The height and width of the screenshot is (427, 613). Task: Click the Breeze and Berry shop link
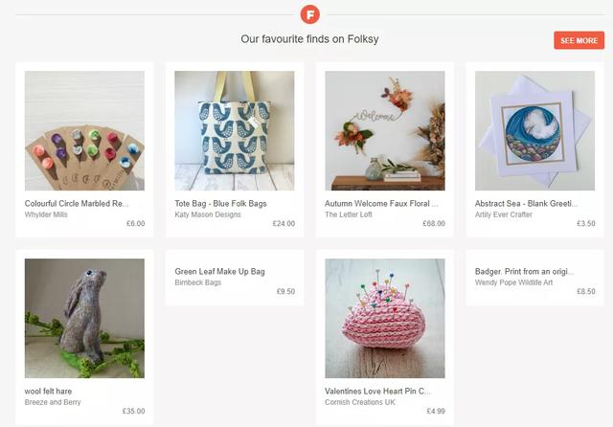(53, 402)
